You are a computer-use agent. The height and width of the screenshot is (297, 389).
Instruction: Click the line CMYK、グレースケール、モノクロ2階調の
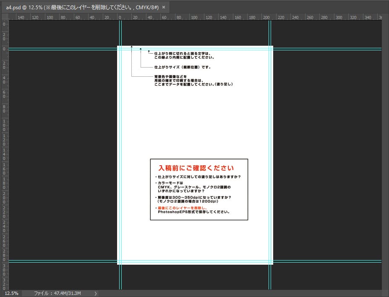[194, 187]
